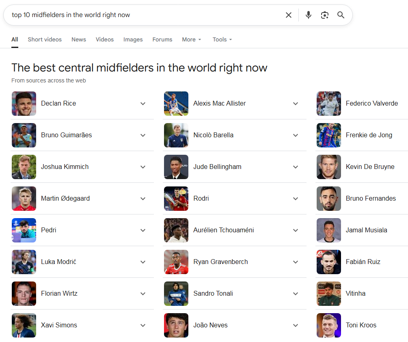This screenshot has height=342, width=408.
Task: Open the More dropdown menu
Action: 192,39
